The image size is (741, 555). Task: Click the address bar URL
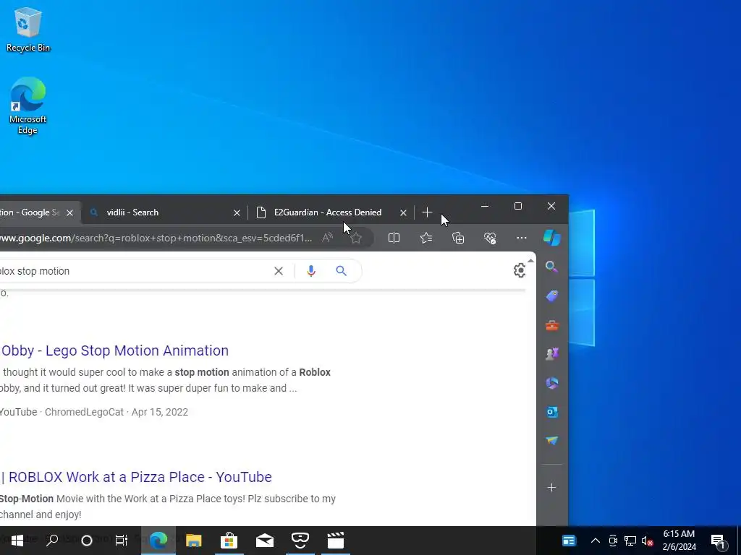(156, 238)
